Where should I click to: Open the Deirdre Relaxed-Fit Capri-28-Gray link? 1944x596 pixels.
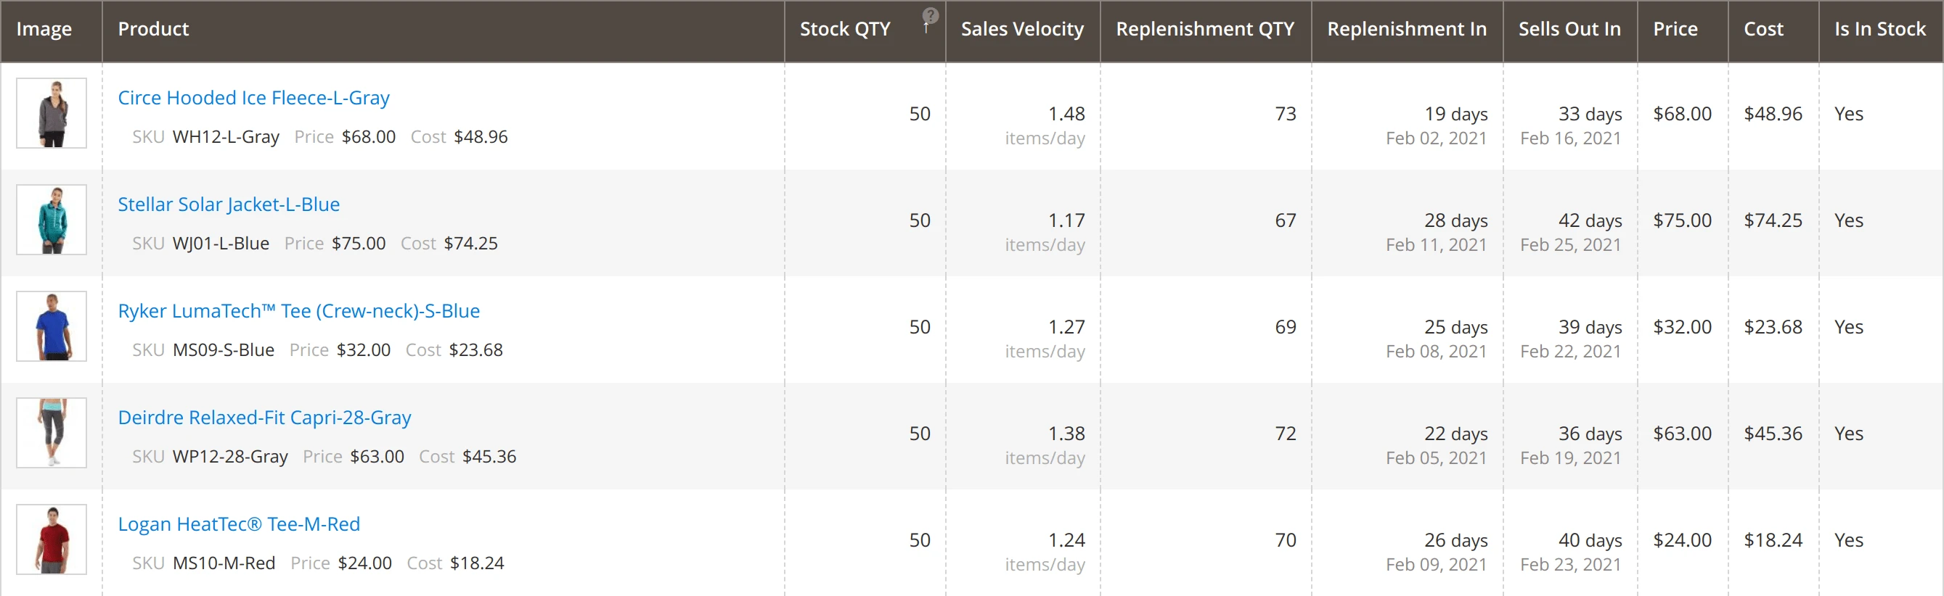(264, 418)
